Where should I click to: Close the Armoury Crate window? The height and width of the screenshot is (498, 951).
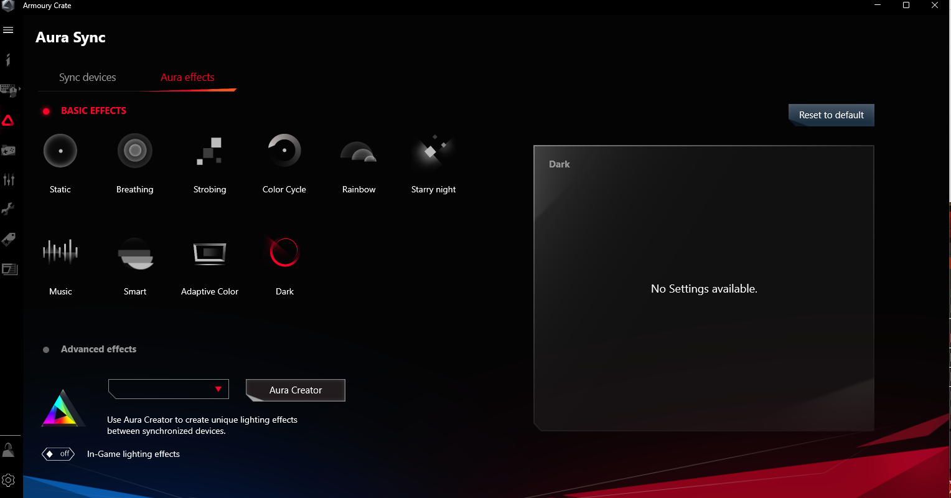[x=935, y=6]
